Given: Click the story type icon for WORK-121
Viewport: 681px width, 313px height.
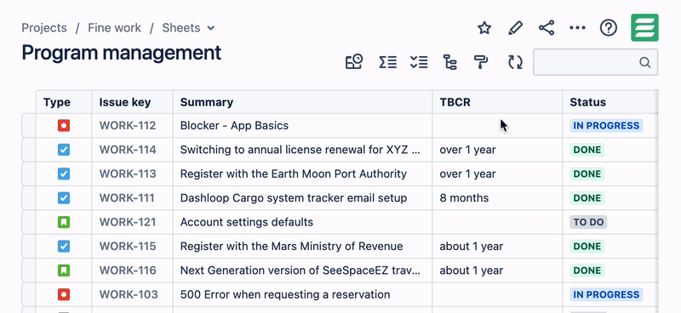Looking at the screenshot, I should [64, 222].
